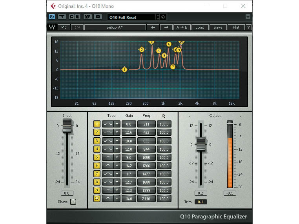Select band 2 gain value 12.6
This screenshot has height=224, width=299.
129,132
